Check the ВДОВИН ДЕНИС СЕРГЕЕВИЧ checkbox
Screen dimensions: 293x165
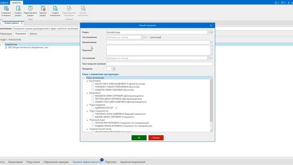pyautogui.click(x=92, y=117)
